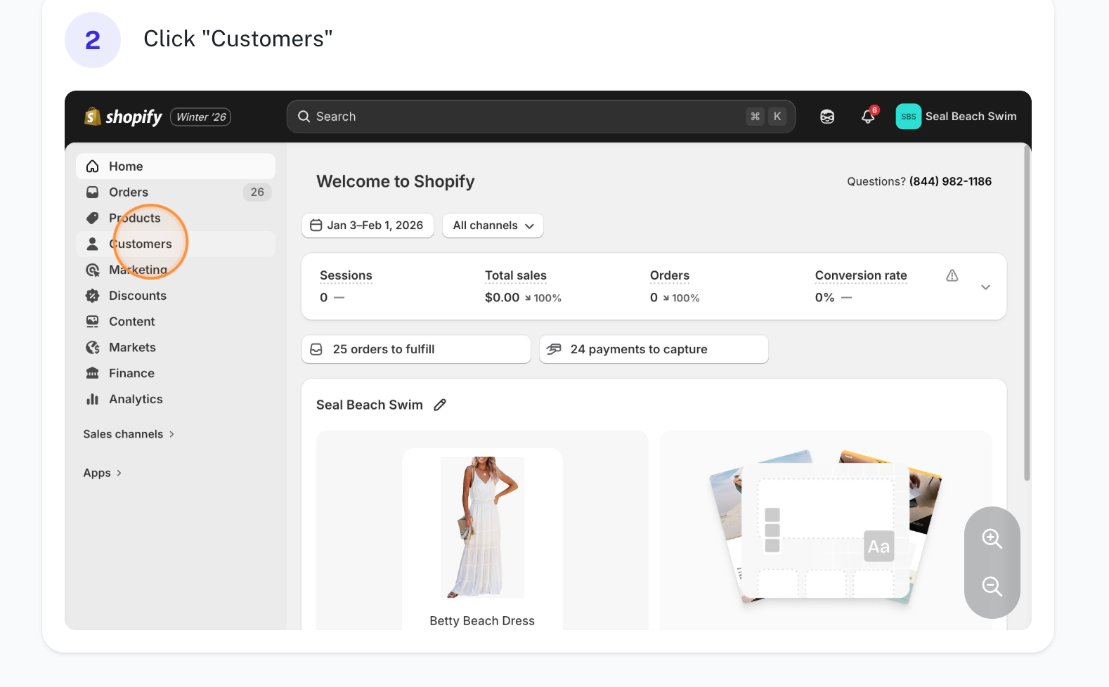Go to Orders in the sidebar
1109x687 pixels.
129,192
